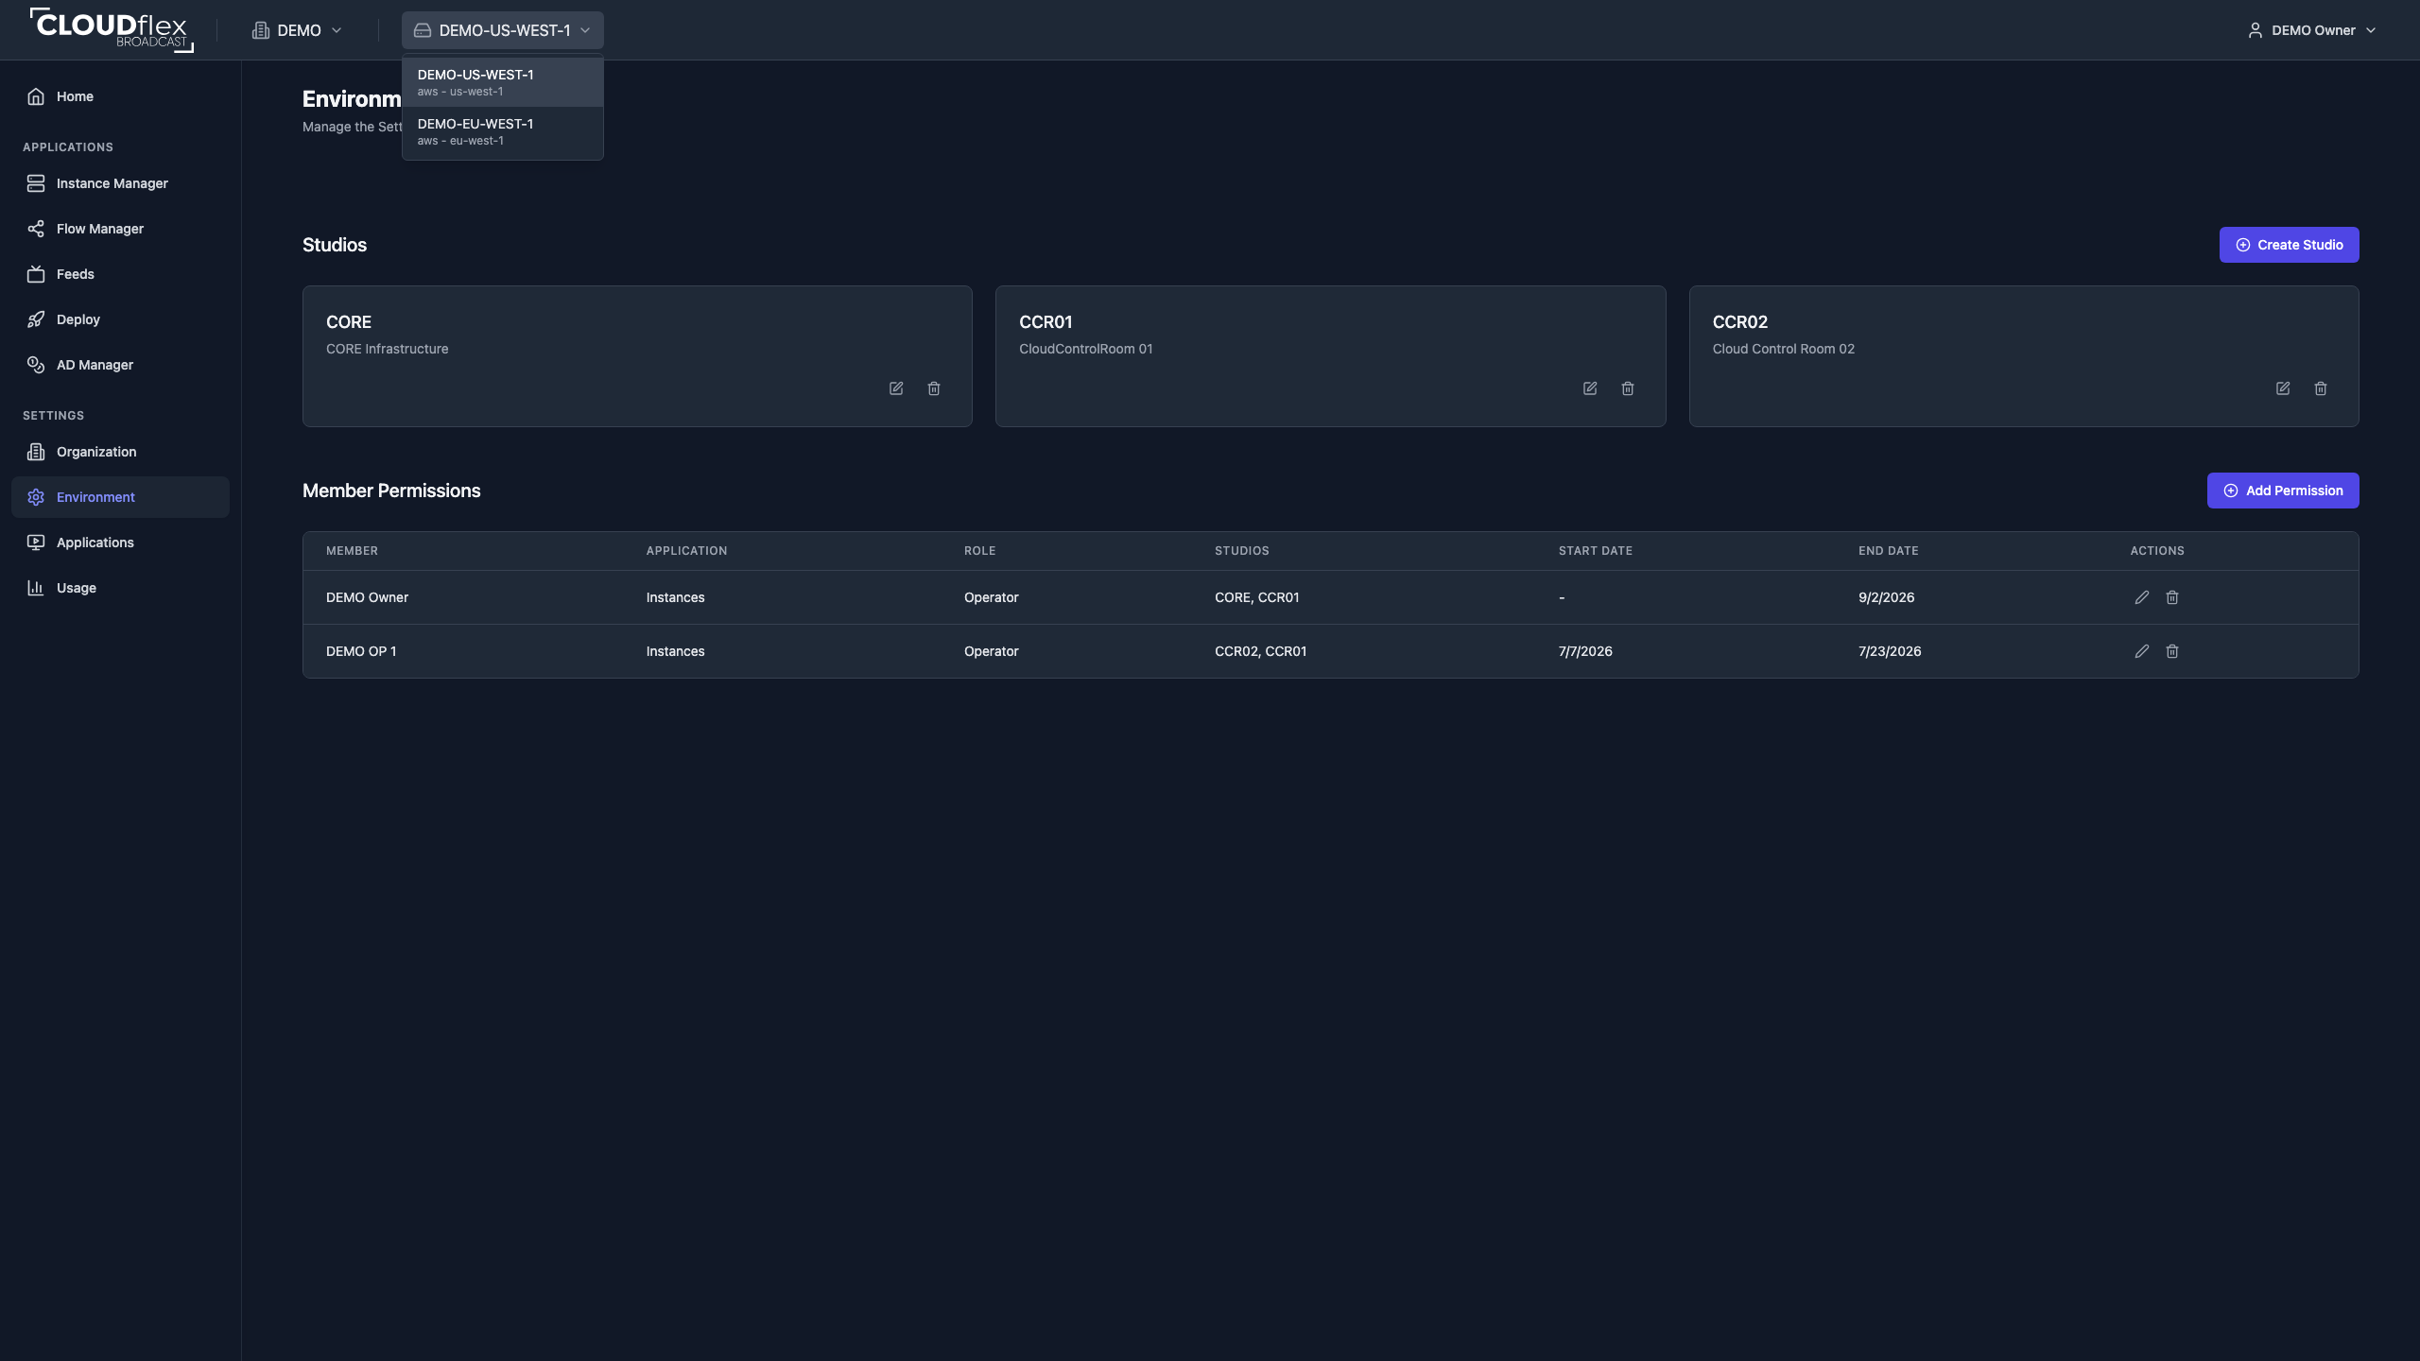
Task: Select Environment in sidebar settings
Action: click(x=120, y=497)
